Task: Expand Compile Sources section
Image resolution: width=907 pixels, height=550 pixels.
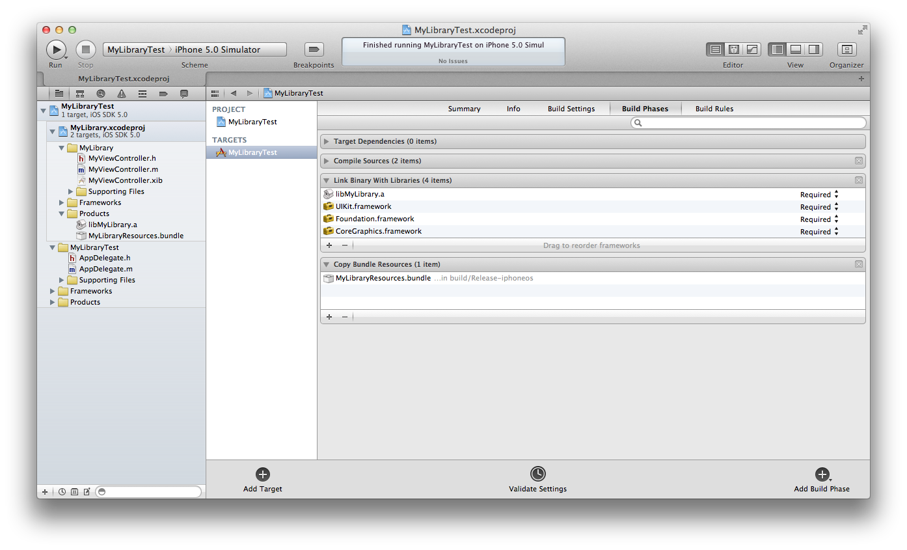Action: (327, 161)
